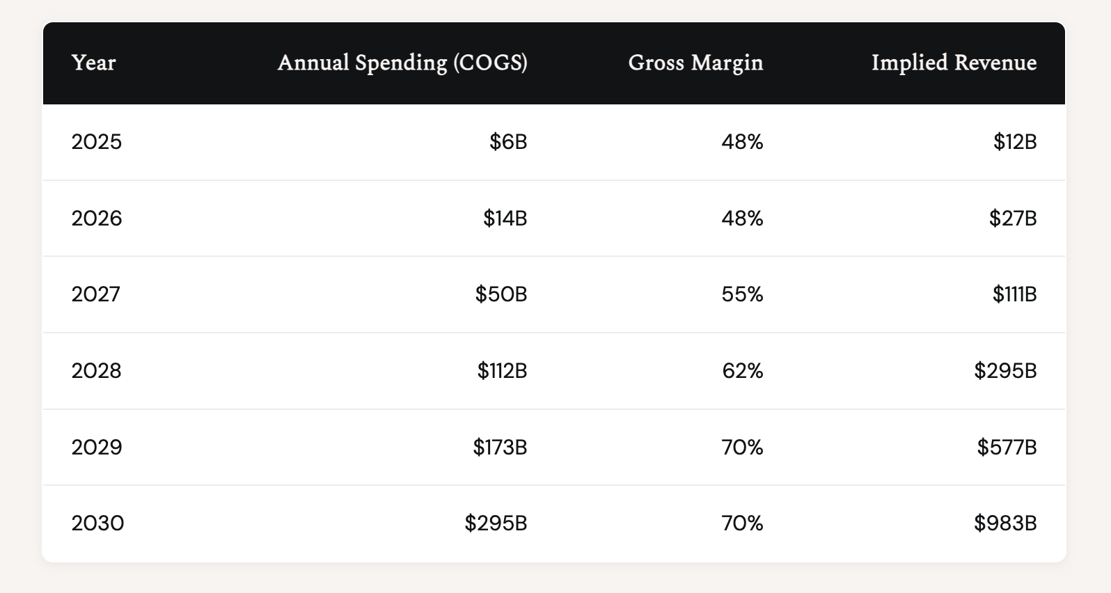Select the 2029 year cell

(x=97, y=447)
